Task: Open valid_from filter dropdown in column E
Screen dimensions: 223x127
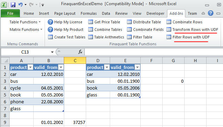Action: point(137,67)
